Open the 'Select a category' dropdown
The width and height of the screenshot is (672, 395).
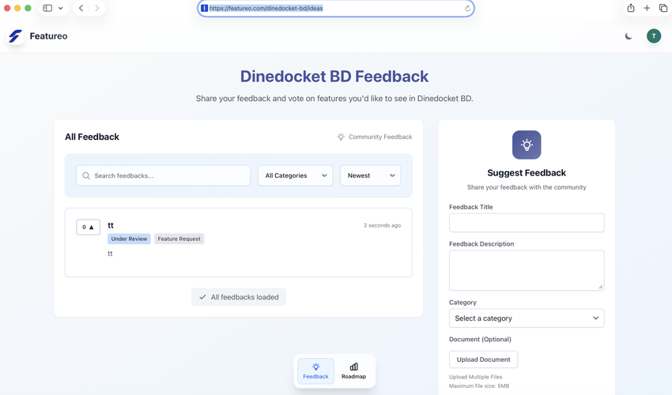(x=527, y=318)
